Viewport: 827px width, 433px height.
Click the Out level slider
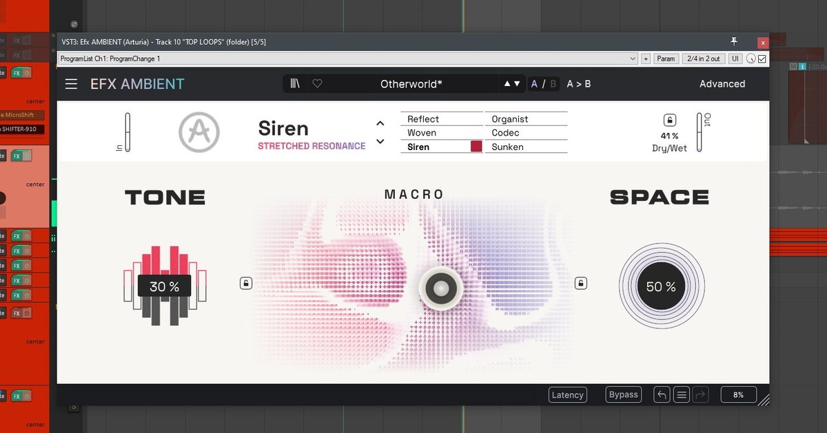click(x=700, y=132)
